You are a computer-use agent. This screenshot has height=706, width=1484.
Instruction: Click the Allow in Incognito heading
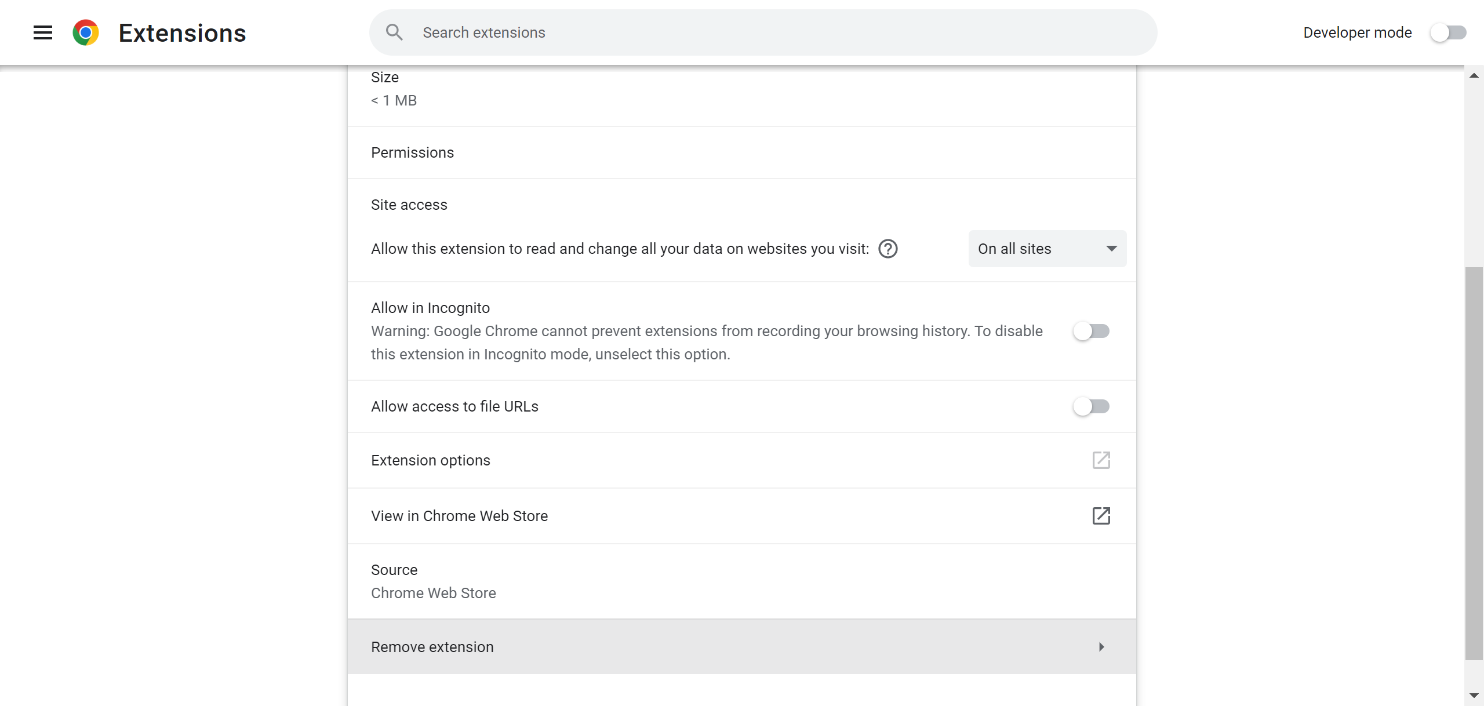[431, 308]
